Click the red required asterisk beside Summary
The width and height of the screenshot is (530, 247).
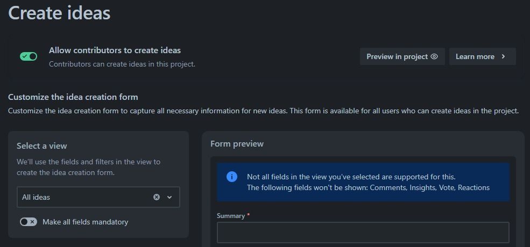[x=249, y=215]
